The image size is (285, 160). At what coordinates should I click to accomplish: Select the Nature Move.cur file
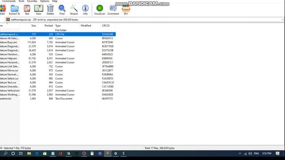coord(58,70)
